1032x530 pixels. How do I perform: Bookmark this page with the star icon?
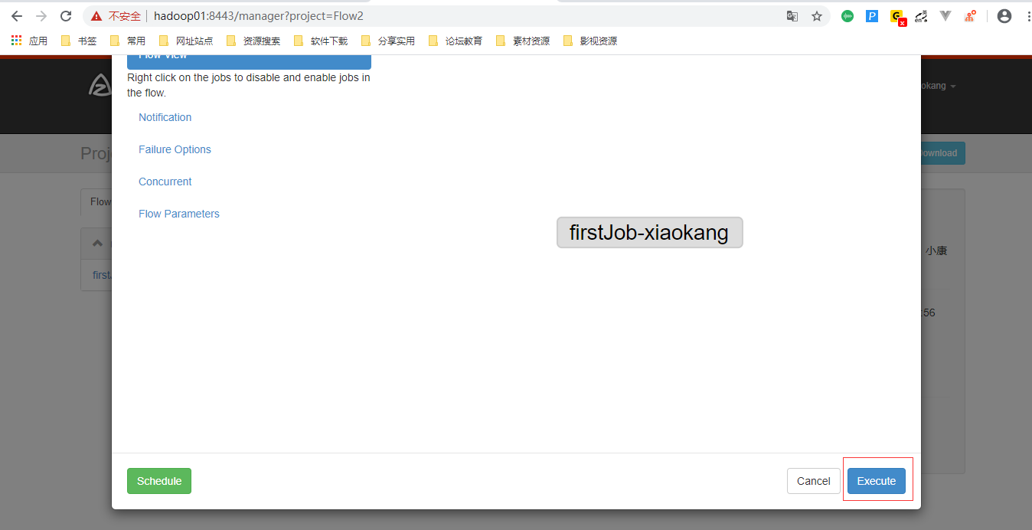point(817,16)
